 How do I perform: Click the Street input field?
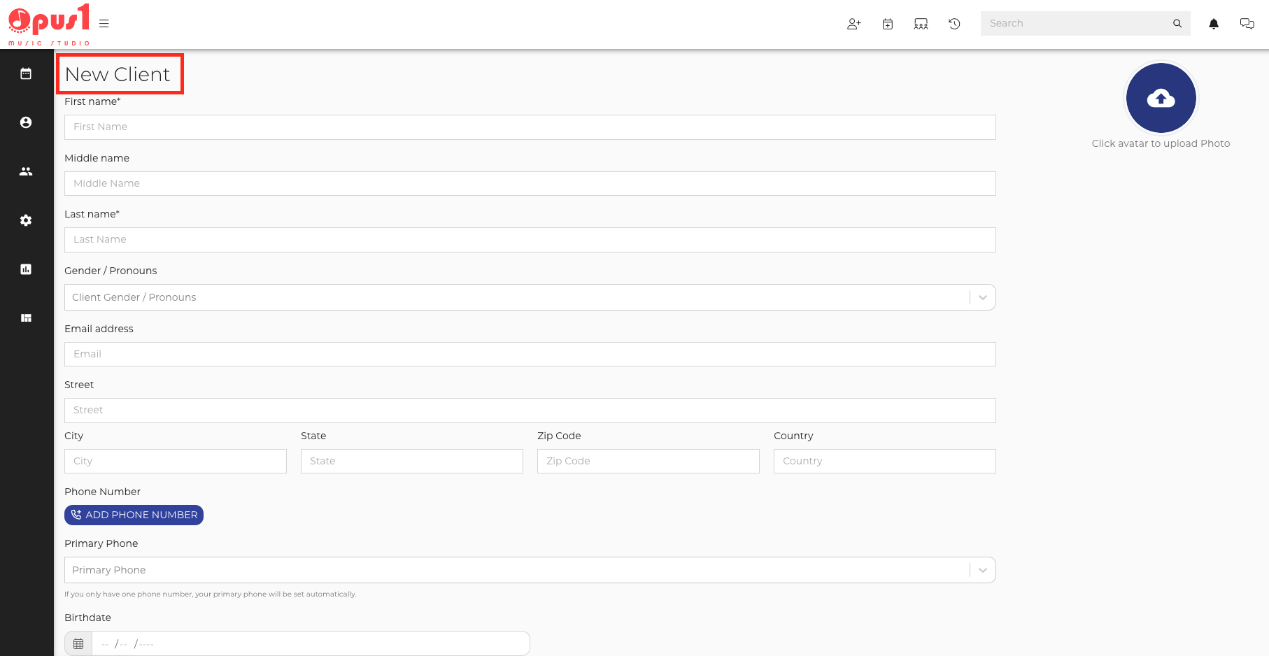530,411
